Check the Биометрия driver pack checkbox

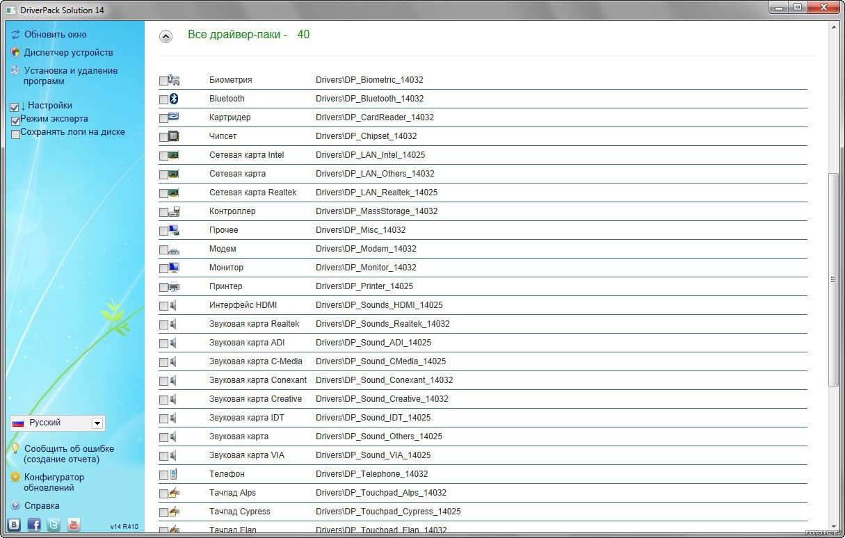coord(163,81)
